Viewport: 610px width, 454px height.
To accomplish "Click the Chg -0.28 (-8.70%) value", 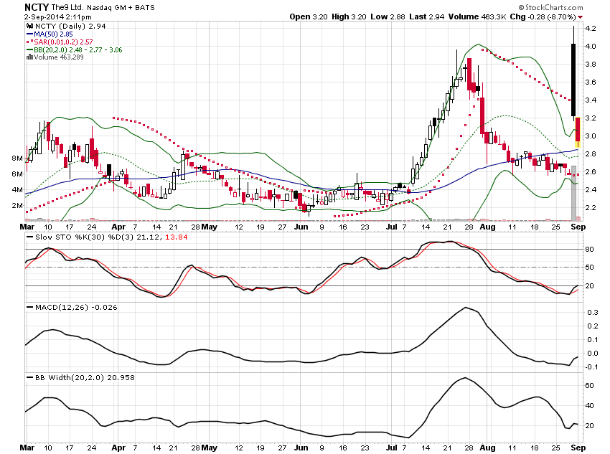I will [x=543, y=16].
